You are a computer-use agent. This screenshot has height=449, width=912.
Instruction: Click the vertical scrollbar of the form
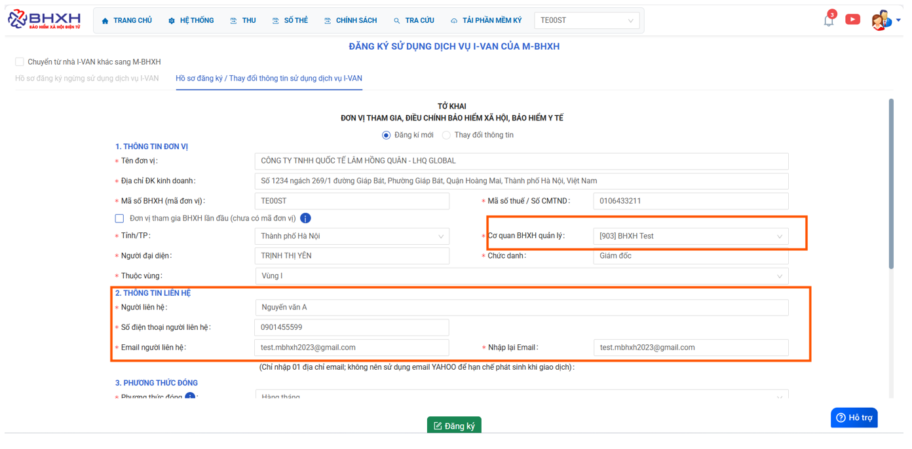(x=890, y=183)
